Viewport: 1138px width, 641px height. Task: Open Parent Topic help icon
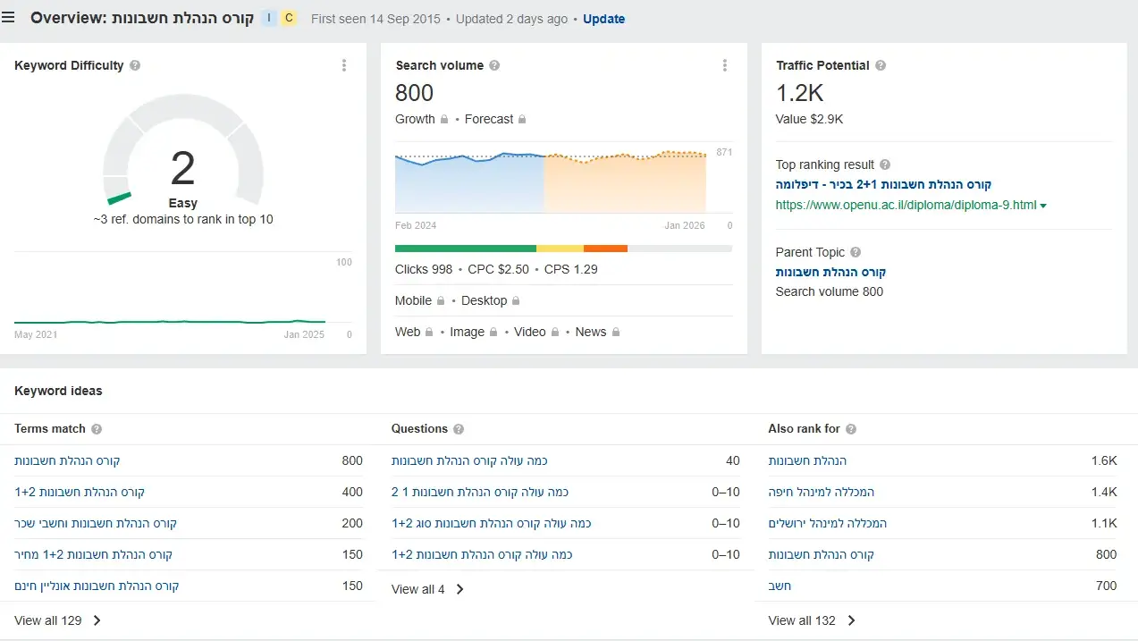(x=856, y=252)
